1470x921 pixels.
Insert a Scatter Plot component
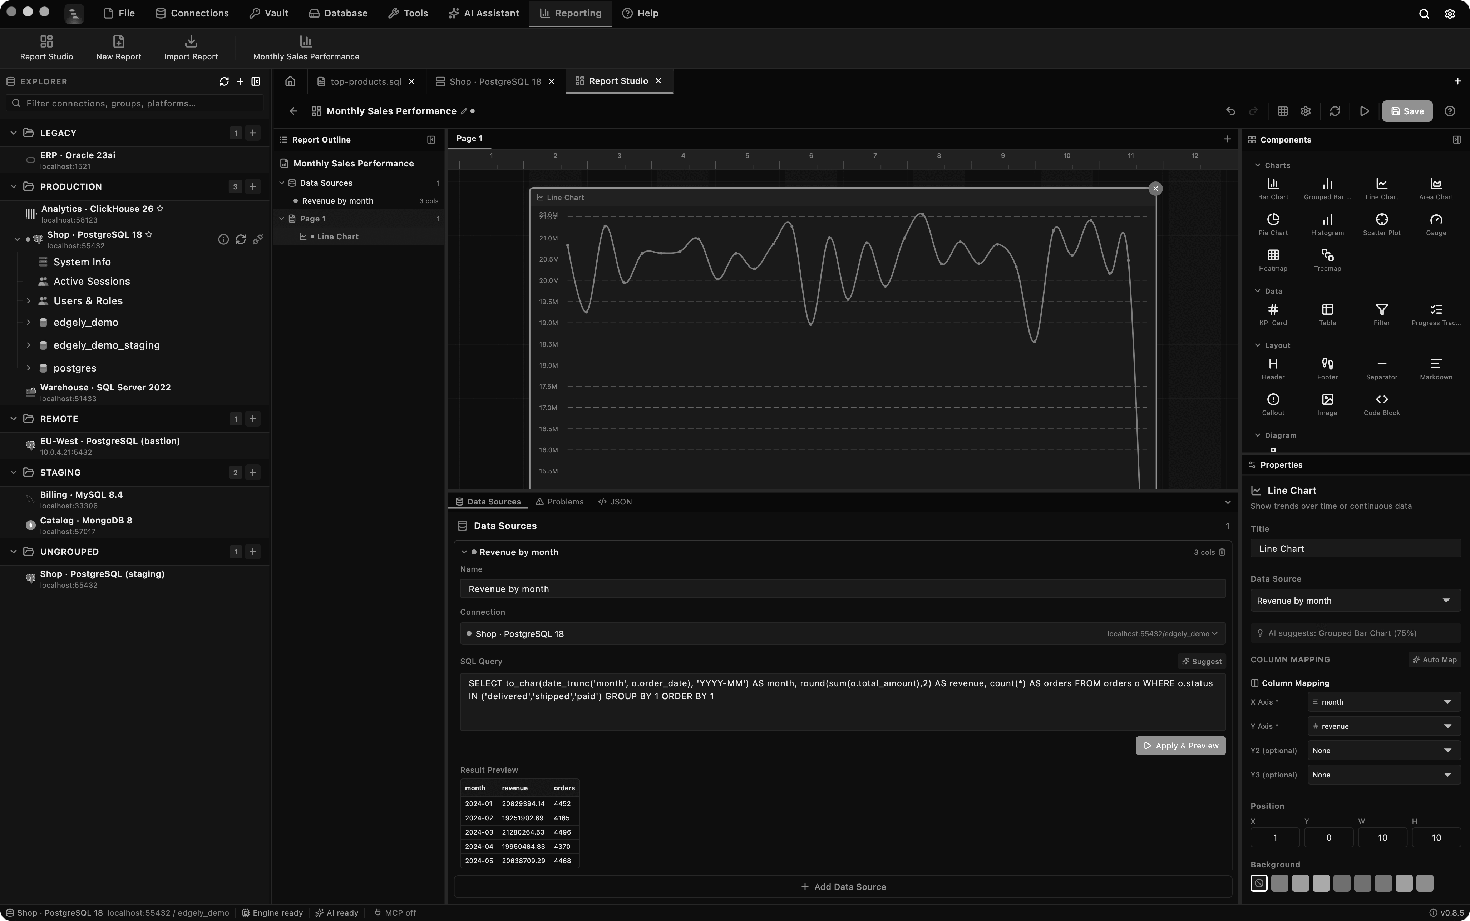coord(1381,224)
